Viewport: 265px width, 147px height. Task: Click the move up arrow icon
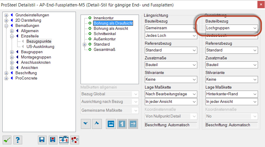point(97,124)
